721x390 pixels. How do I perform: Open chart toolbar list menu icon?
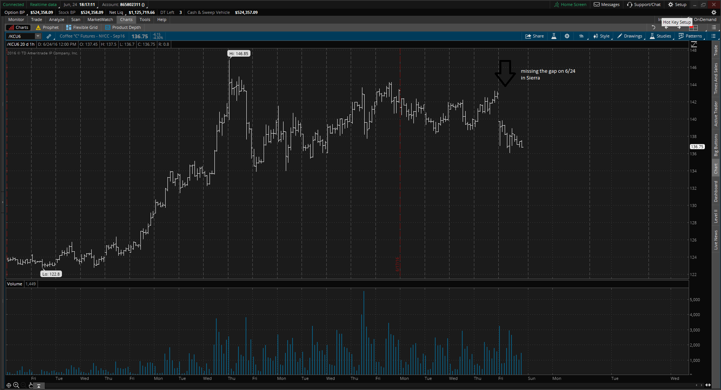pos(713,36)
